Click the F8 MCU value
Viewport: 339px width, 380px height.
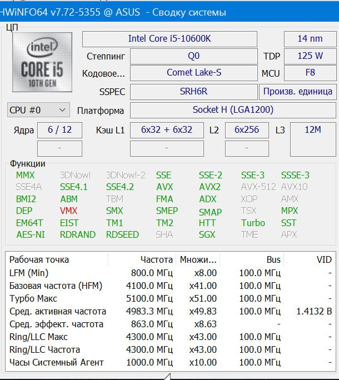(310, 73)
